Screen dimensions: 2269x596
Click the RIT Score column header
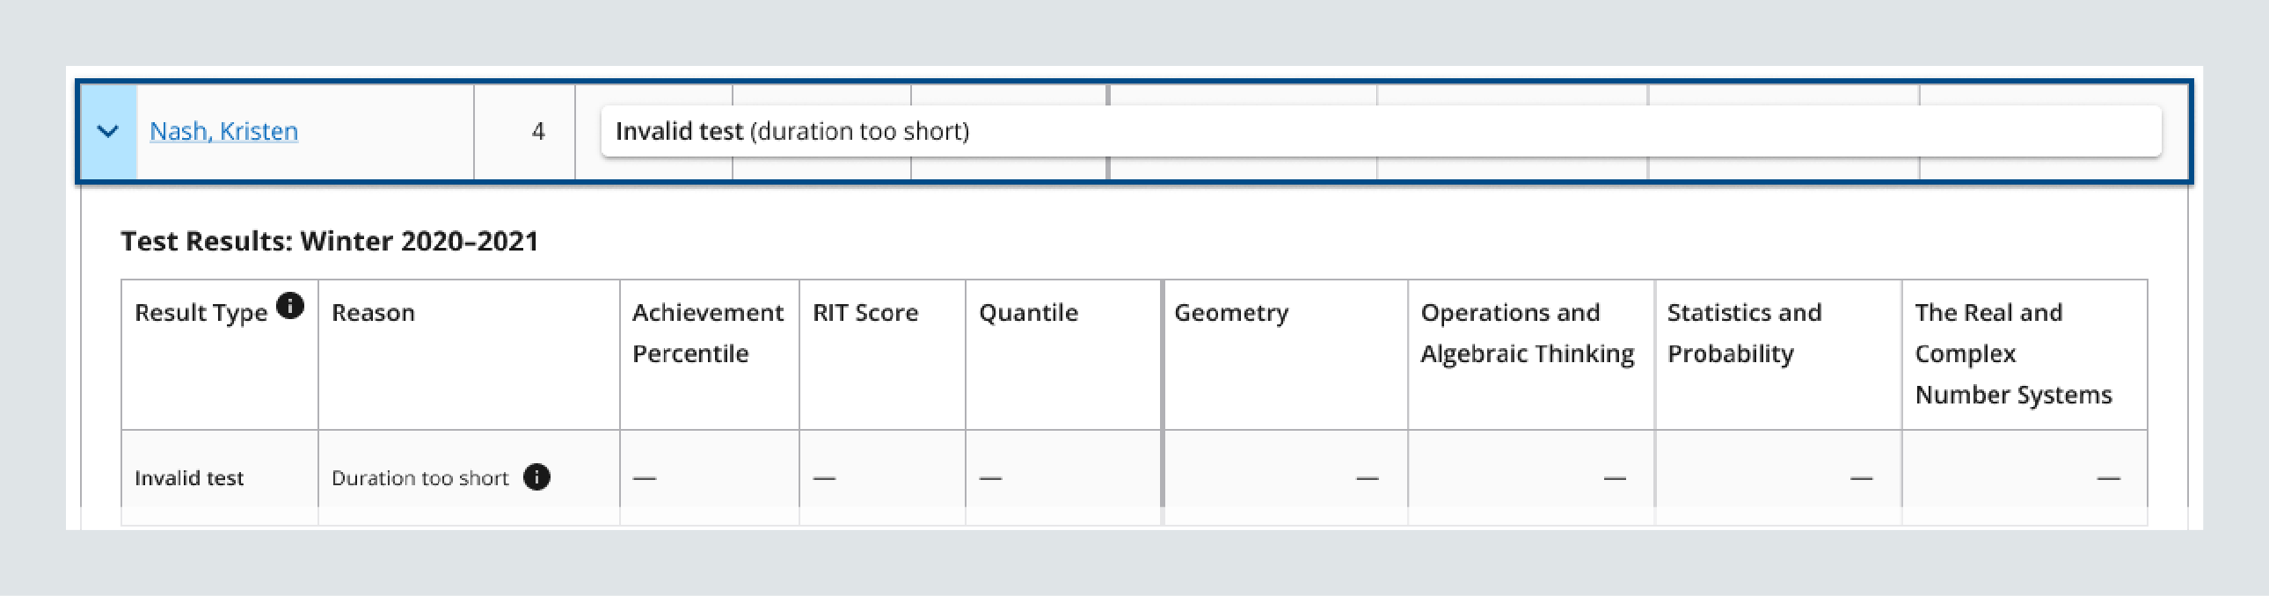(865, 312)
